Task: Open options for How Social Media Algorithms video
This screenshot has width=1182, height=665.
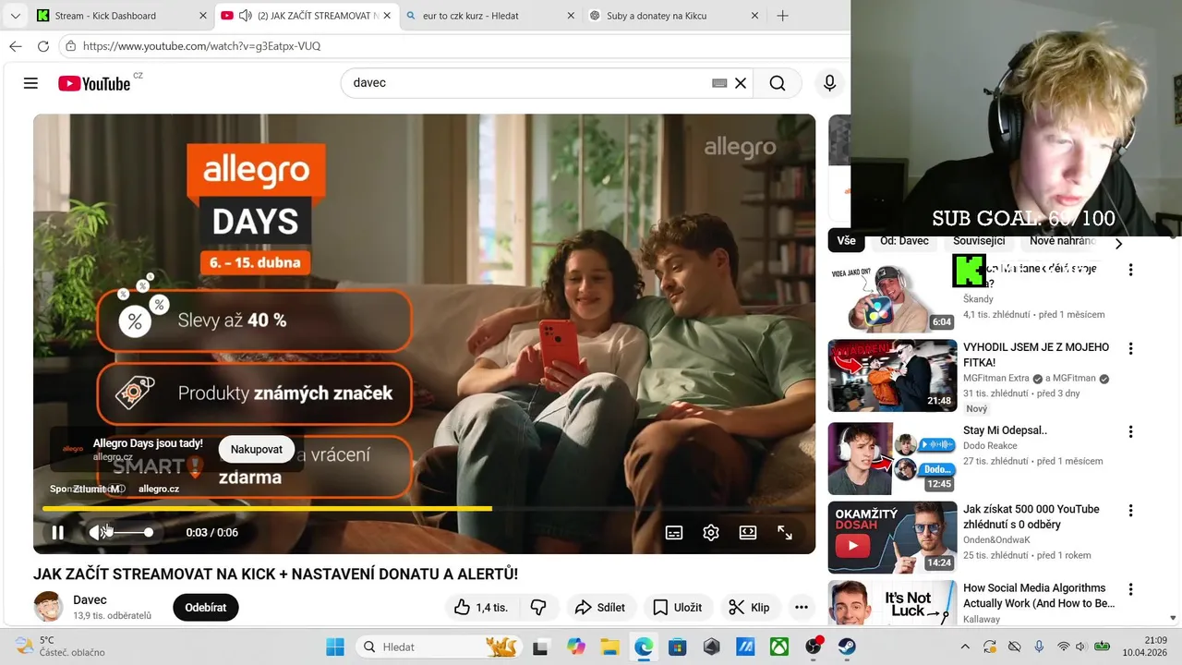Action: click(x=1130, y=589)
